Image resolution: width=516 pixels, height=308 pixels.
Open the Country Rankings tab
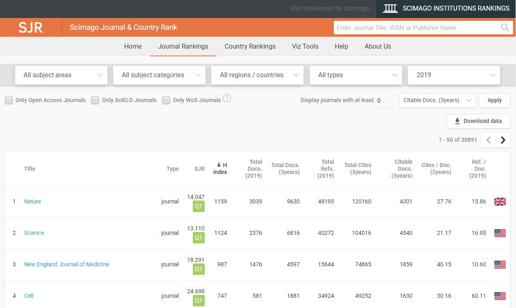(x=250, y=47)
